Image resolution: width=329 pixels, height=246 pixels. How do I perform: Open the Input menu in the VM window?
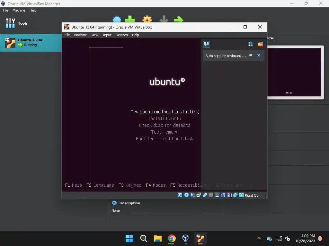point(107,35)
